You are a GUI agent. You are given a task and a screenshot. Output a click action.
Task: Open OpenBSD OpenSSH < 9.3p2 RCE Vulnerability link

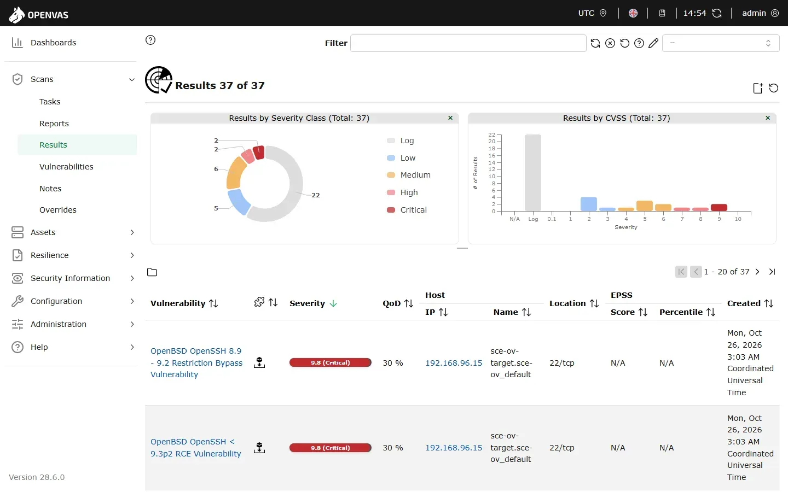point(196,448)
